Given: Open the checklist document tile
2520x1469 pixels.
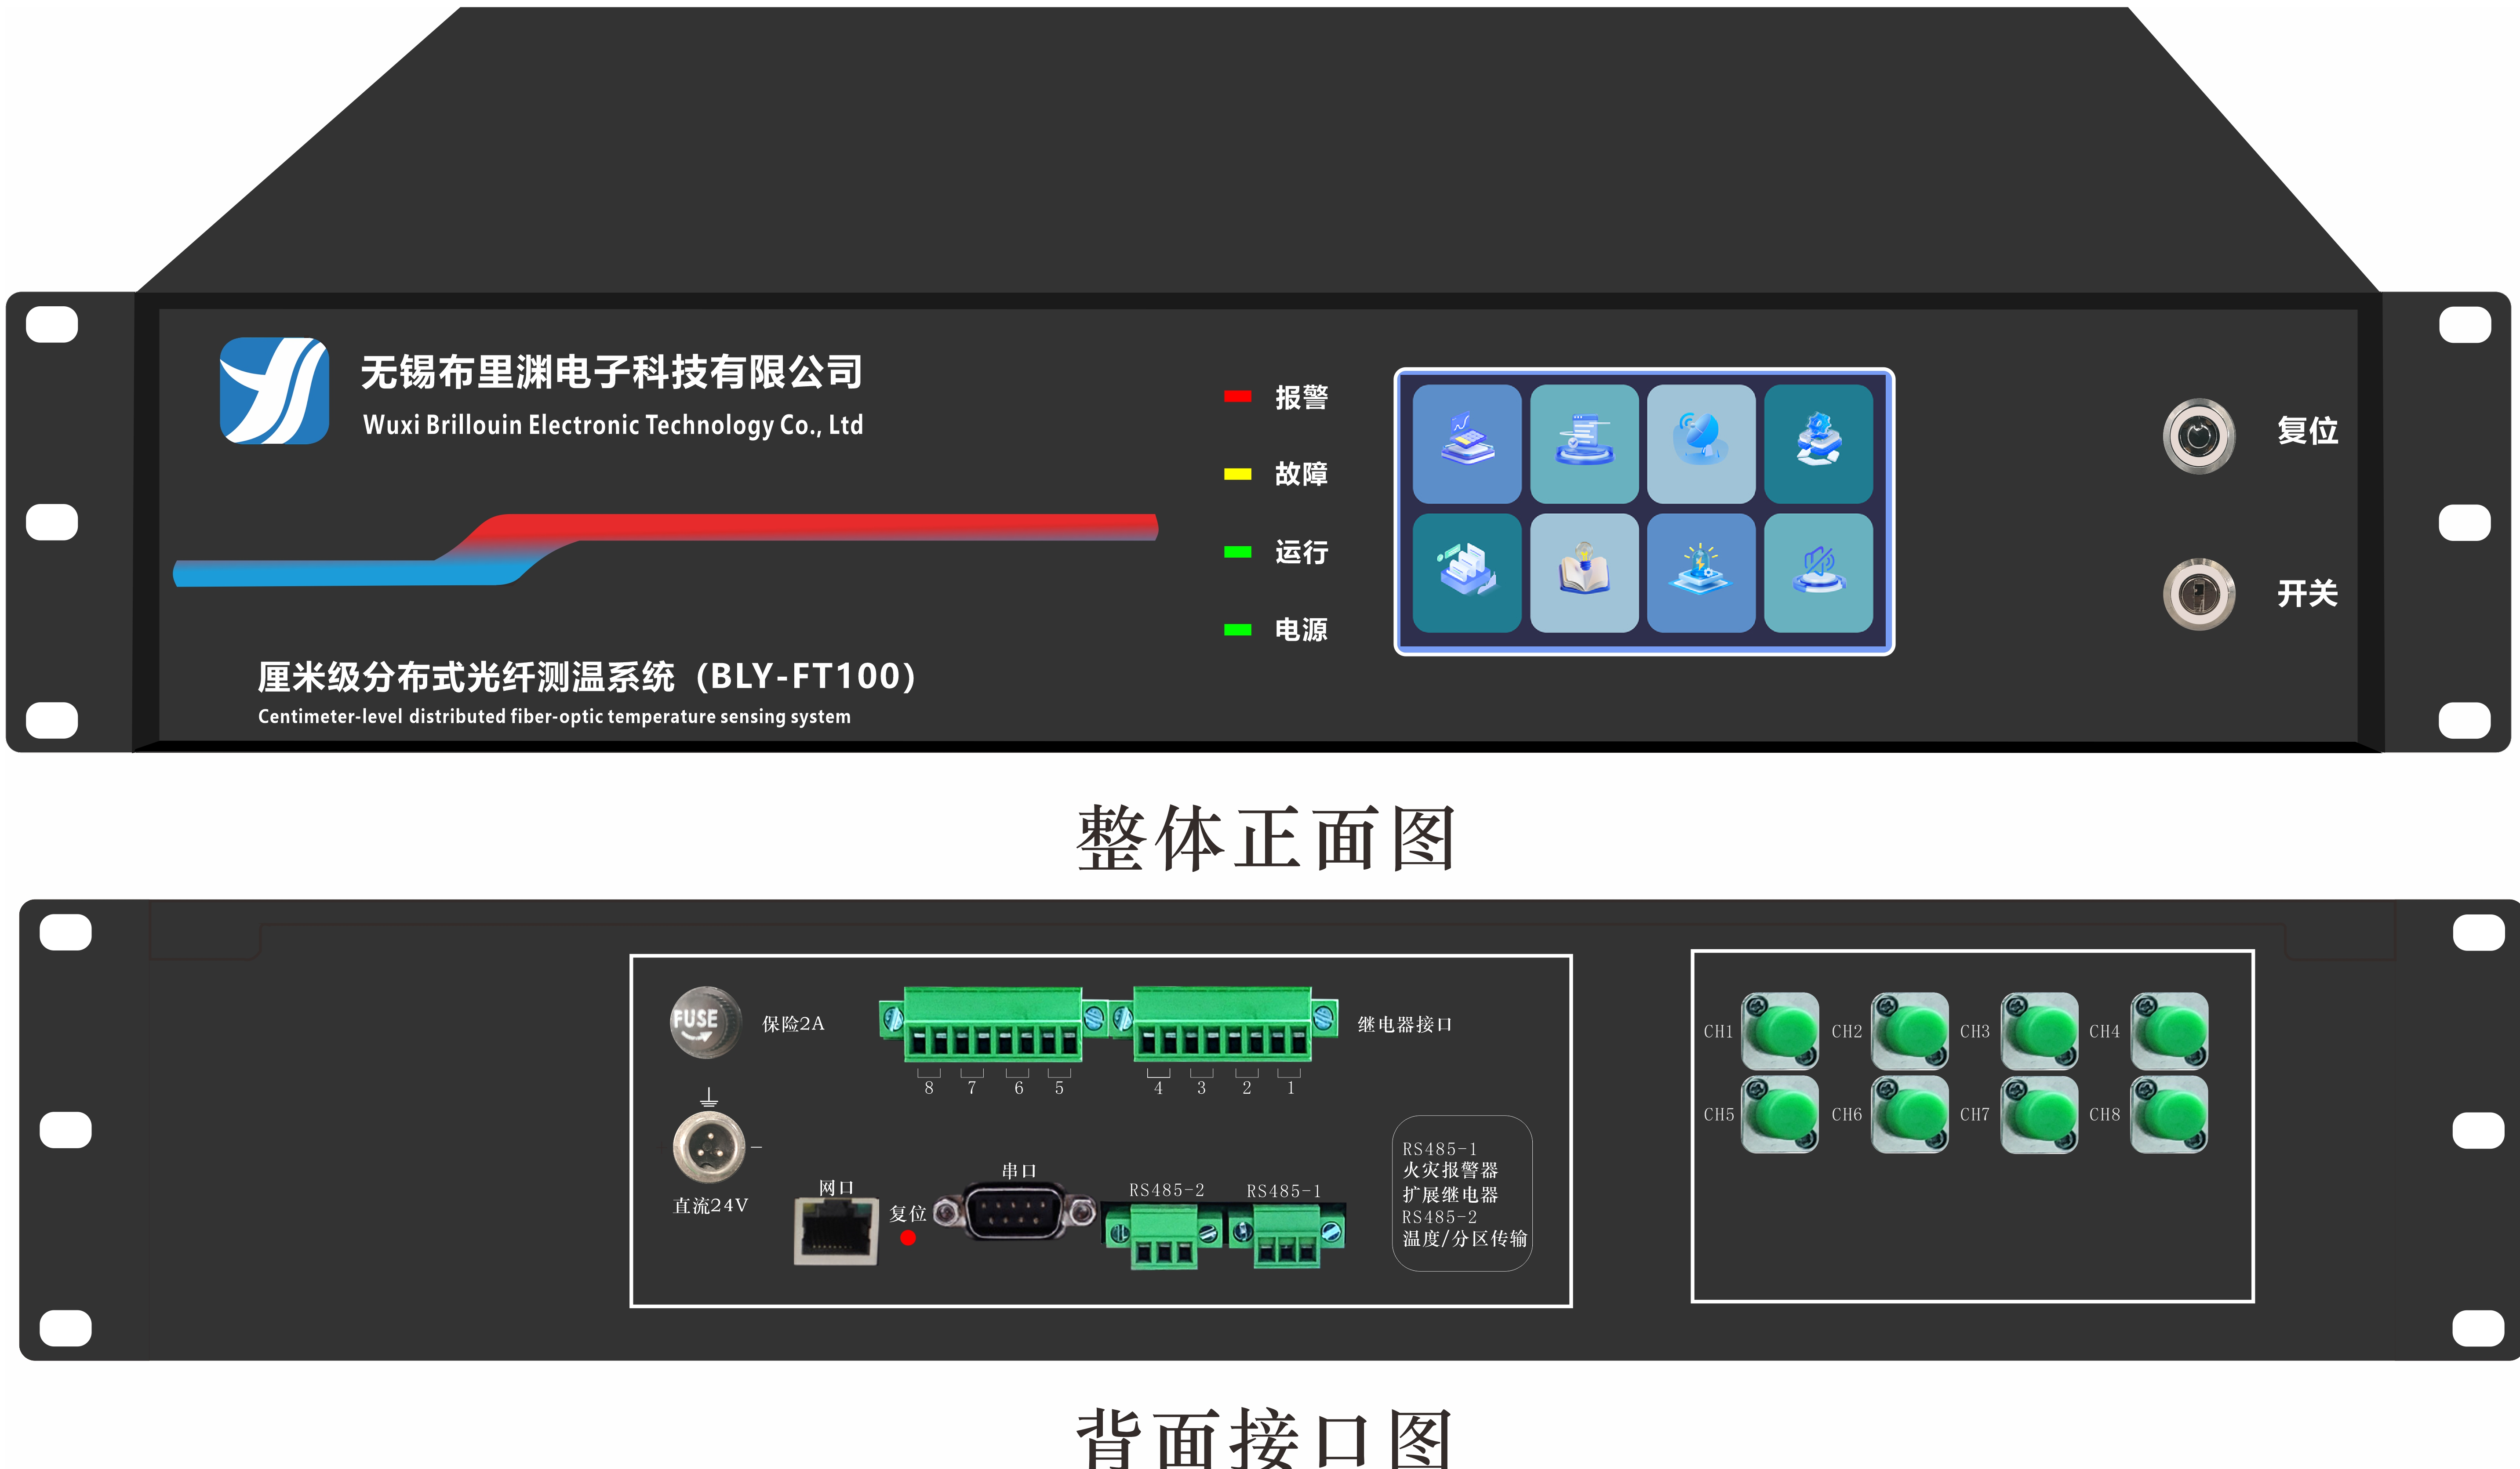Looking at the screenshot, I should tap(1584, 444).
